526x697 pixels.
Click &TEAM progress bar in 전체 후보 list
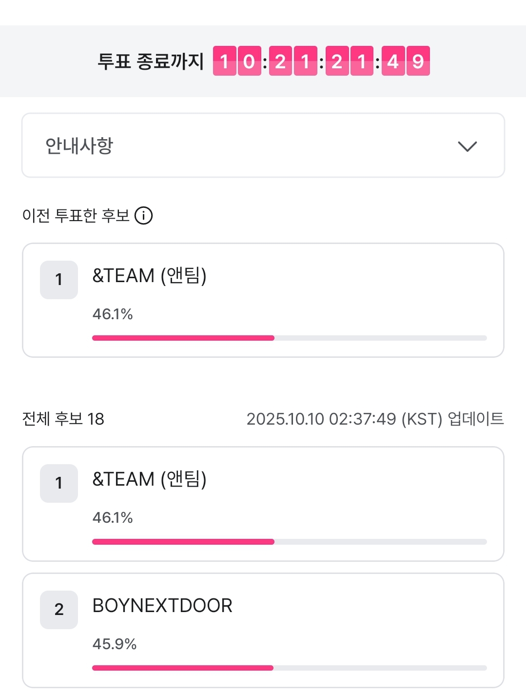pyautogui.click(x=289, y=541)
